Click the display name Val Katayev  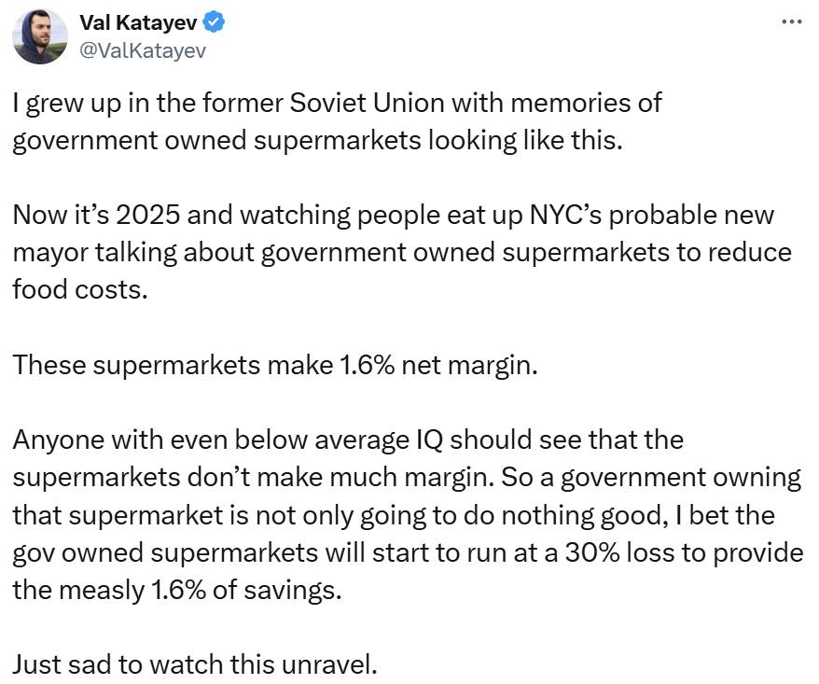point(138,22)
